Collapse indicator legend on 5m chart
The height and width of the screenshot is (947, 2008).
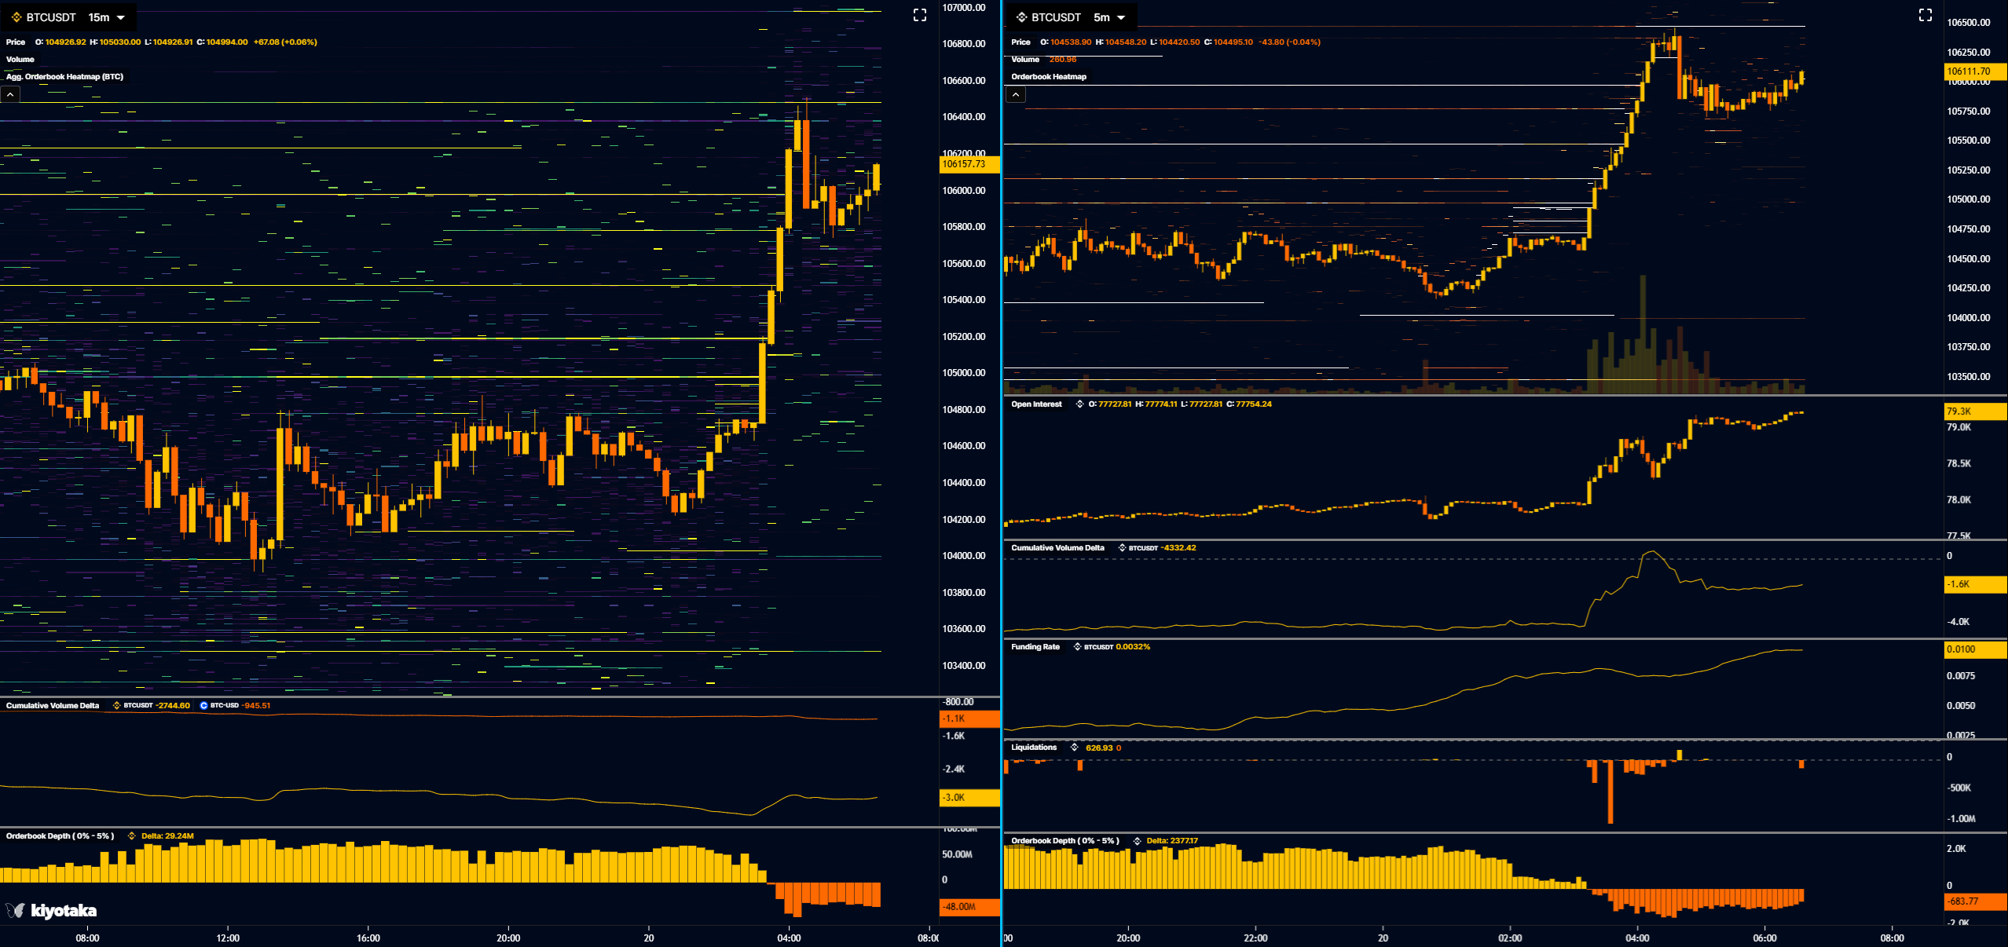point(1015,94)
